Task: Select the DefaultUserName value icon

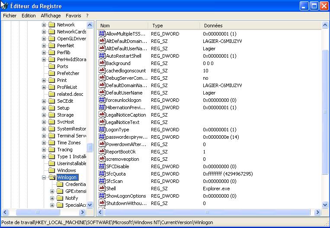Action: pyautogui.click(x=102, y=93)
